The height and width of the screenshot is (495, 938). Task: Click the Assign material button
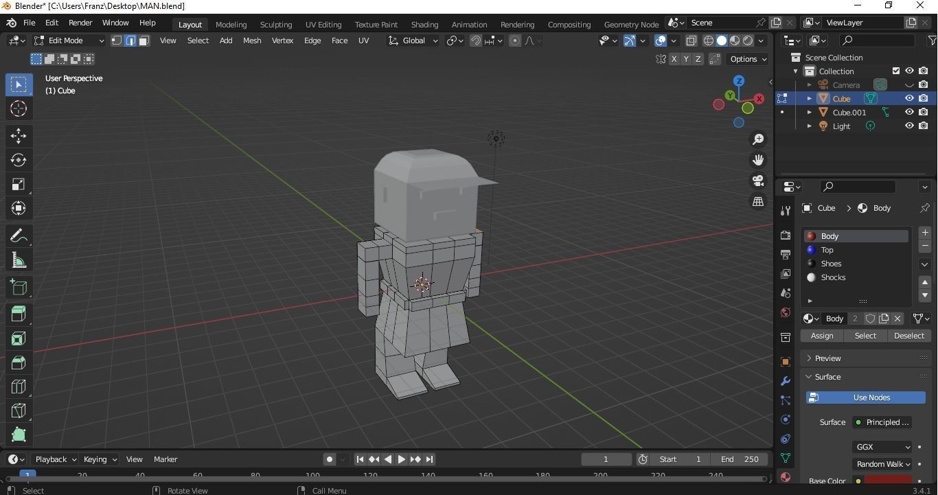pos(821,336)
